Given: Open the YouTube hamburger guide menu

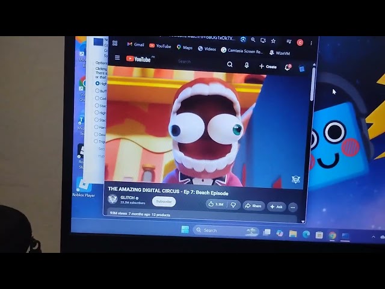Looking at the screenshot, I should coord(117,57).
